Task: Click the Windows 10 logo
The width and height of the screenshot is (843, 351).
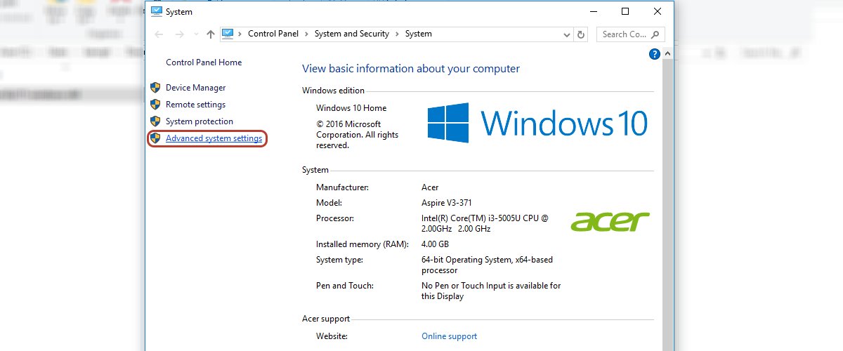Action: pos(537,123)
